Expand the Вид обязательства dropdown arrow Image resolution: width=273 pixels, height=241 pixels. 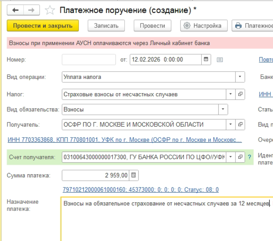pyautogui.click(x=223, y=109)
